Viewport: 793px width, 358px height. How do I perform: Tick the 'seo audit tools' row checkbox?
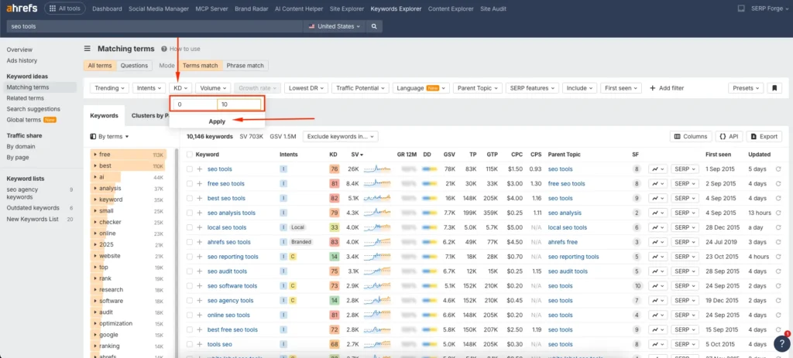click(190, 271)
